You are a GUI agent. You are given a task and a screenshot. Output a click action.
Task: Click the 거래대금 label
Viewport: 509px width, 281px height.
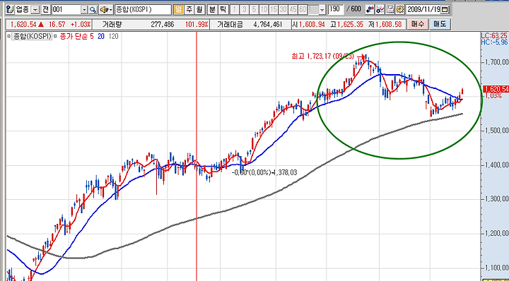230,25
